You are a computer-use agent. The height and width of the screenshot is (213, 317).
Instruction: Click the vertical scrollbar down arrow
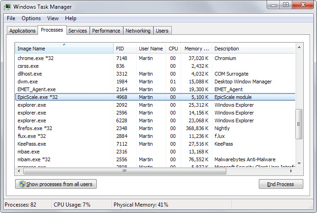(299, 163)
